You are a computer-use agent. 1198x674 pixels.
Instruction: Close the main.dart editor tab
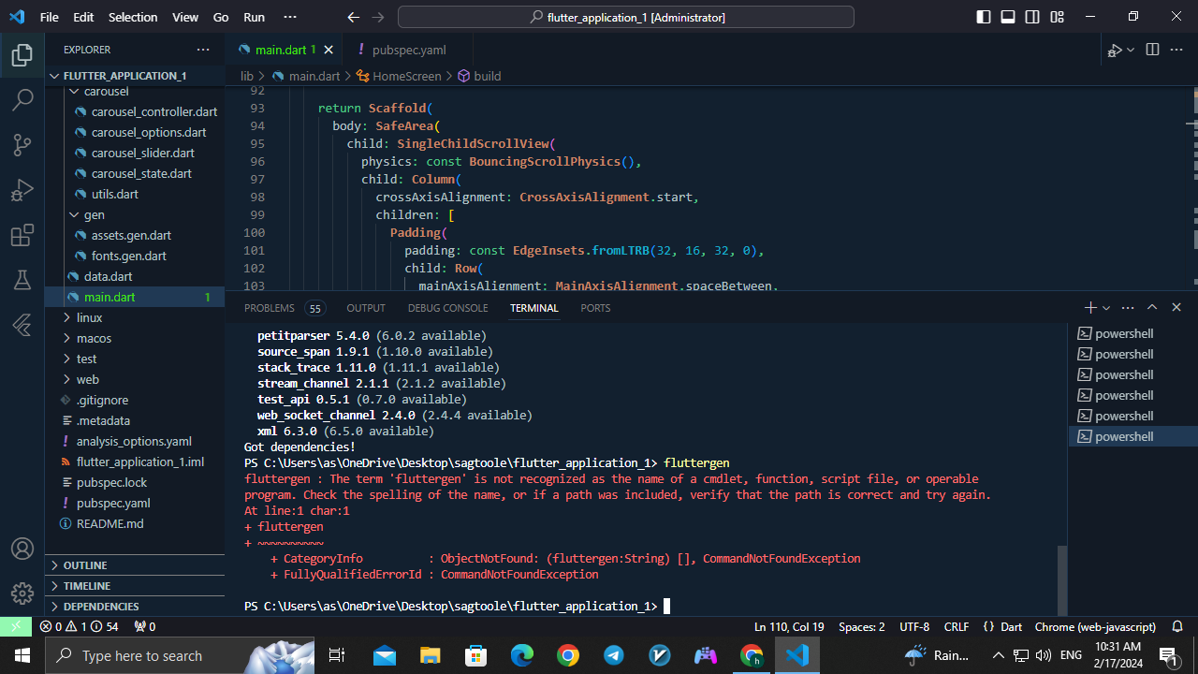pos(329,50)
